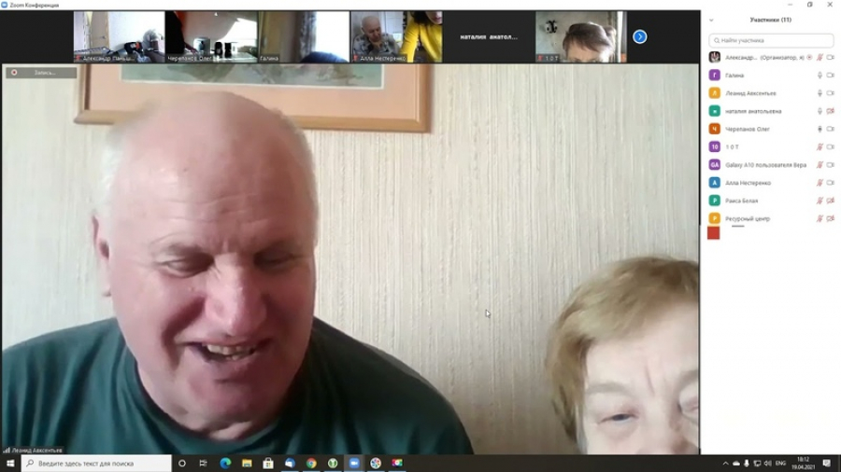Screen dimensions: 841x472
Task: Select participant наталия анатольевна in the list
Action: click(x=753, y=111)
